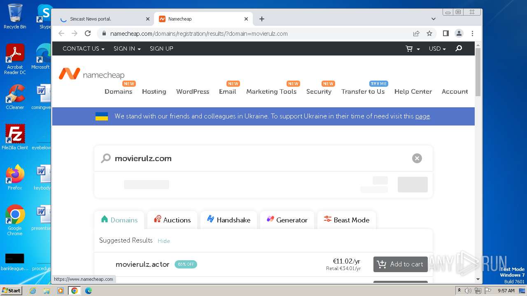Open Hosting menu
The height and width of the screenshot is (296, 527).
click(x=154, y=91)
